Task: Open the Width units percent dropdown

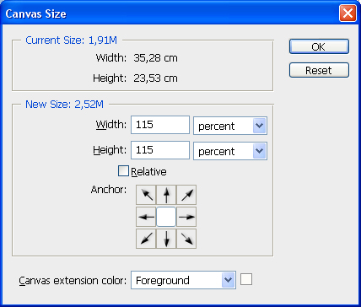Action: [230, 126]
